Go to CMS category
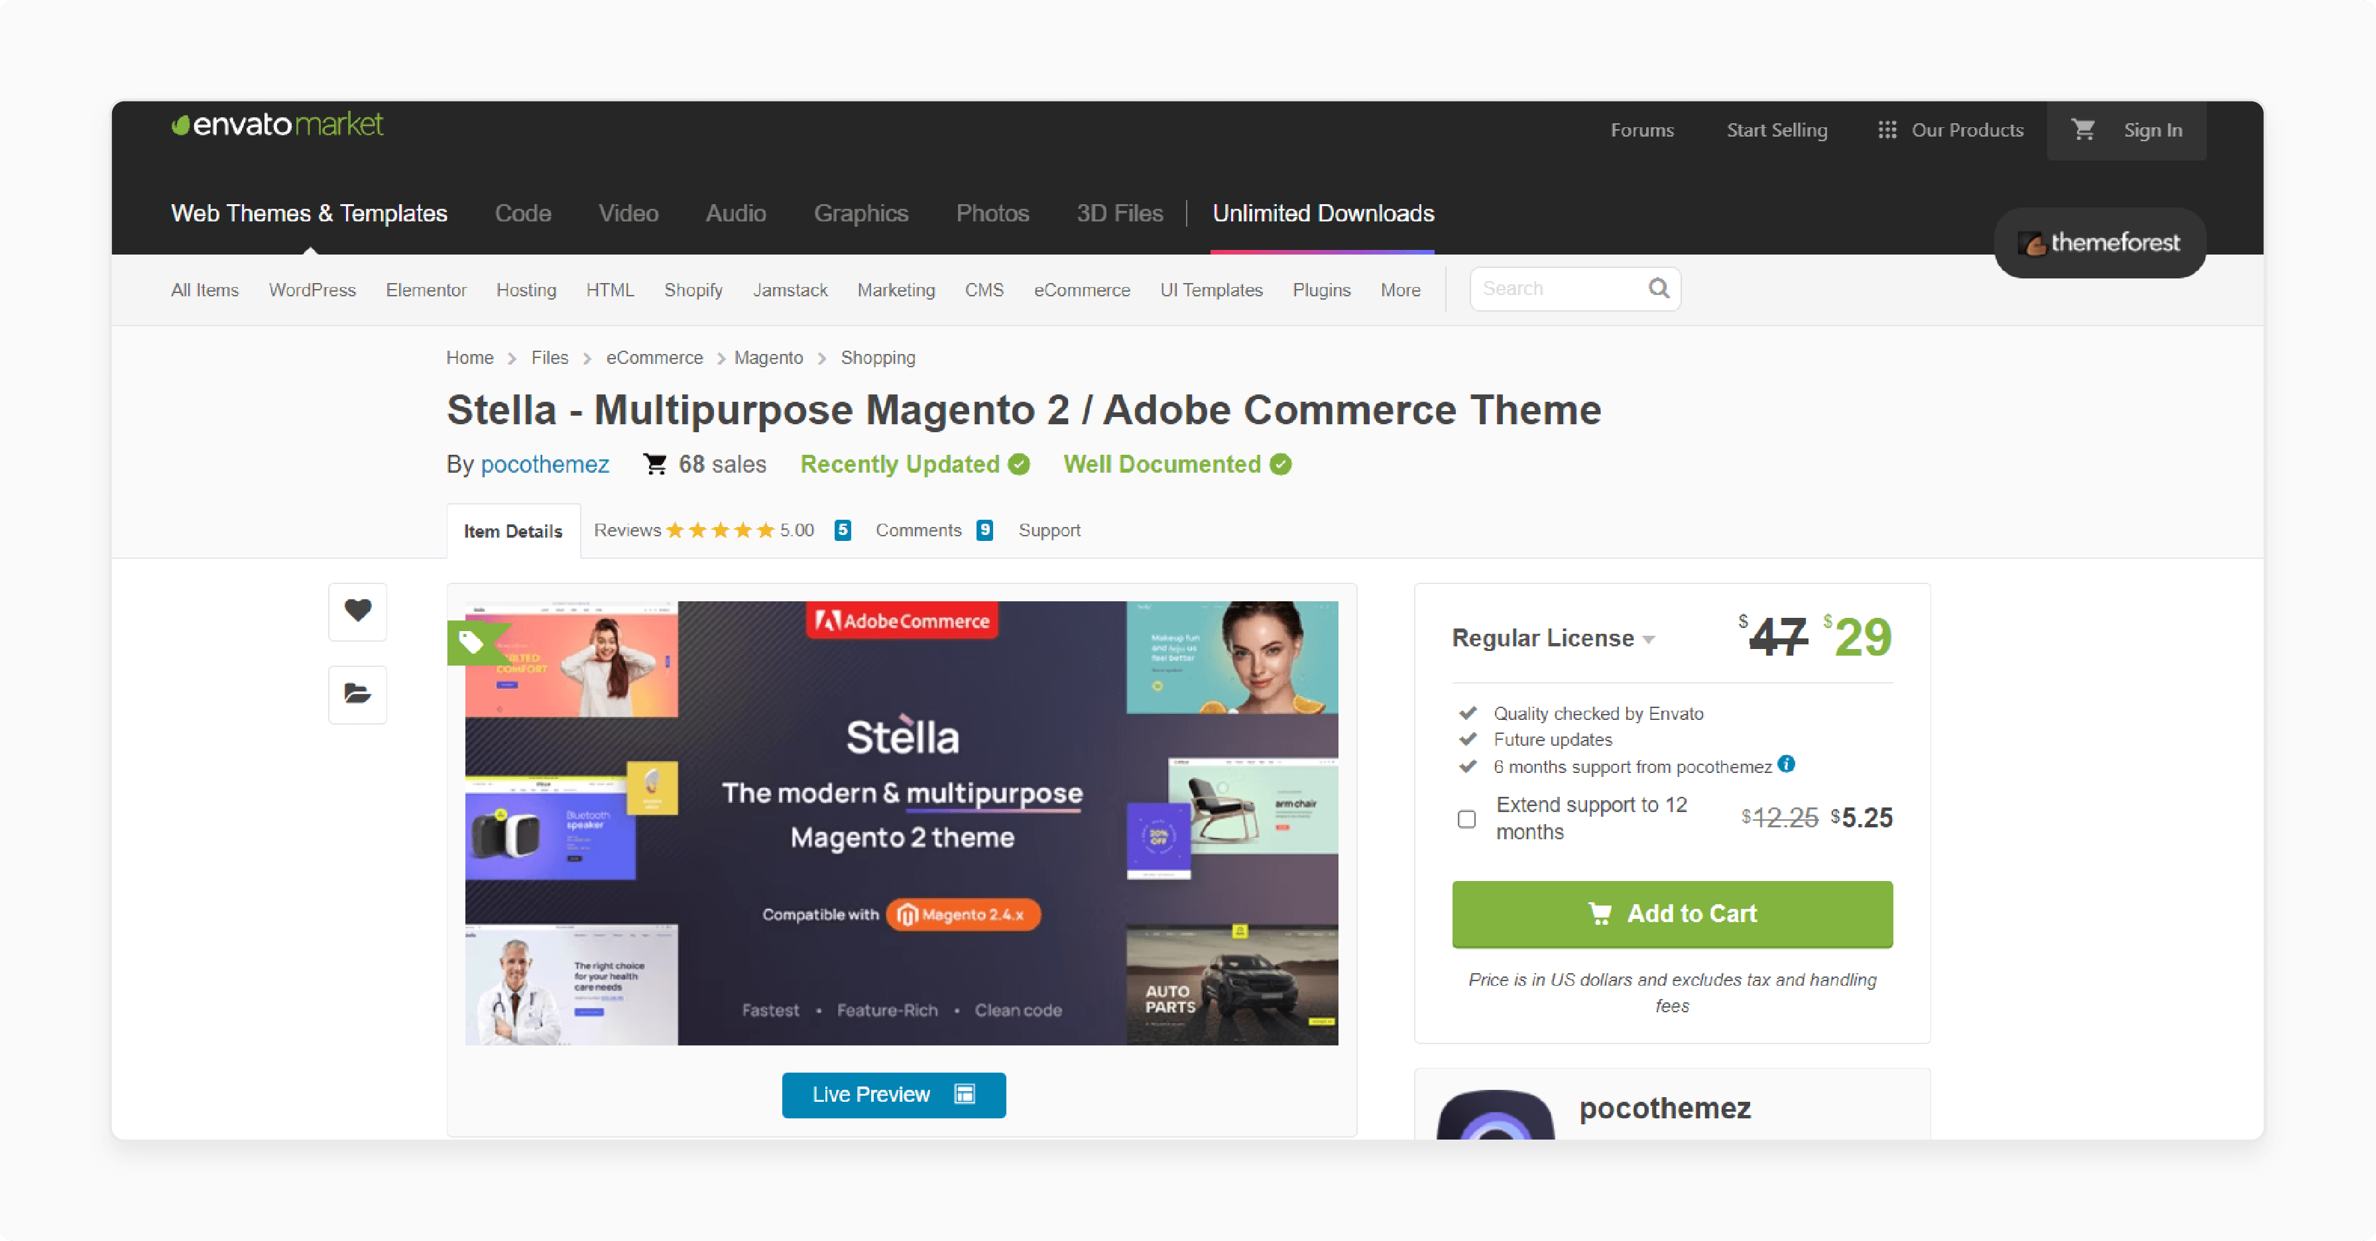Image resolution: width=2376 pixels, height=1241 pixels. tap(983, 290)
